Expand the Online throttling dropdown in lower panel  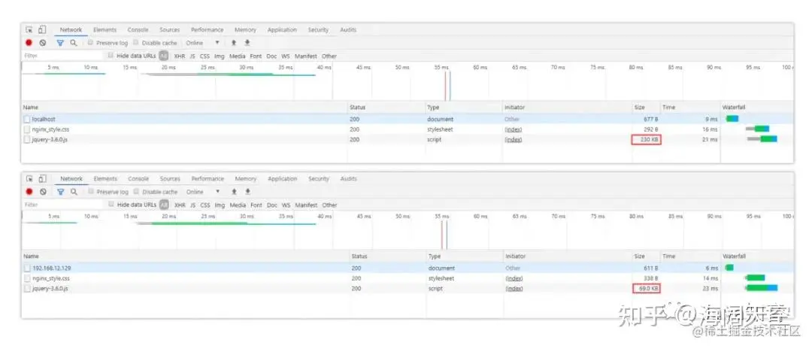[202, 192]
